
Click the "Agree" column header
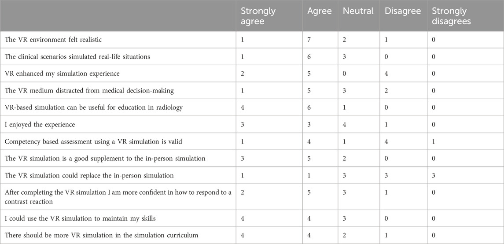click(319, 11)
